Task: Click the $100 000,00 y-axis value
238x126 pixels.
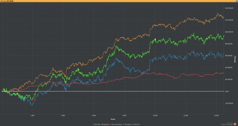Action: (229, 32)
